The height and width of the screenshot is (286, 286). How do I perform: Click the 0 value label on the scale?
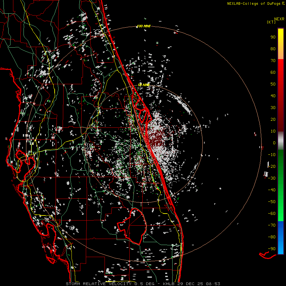click(274, 143)
